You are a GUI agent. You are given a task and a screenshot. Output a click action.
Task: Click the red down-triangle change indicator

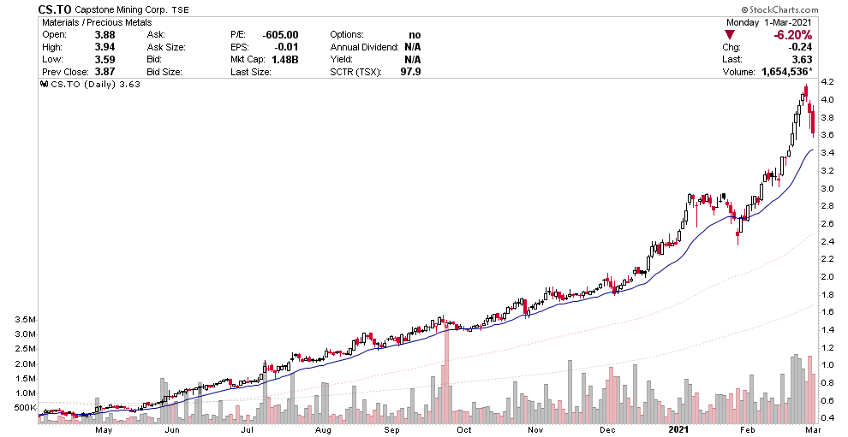point(730,35)
